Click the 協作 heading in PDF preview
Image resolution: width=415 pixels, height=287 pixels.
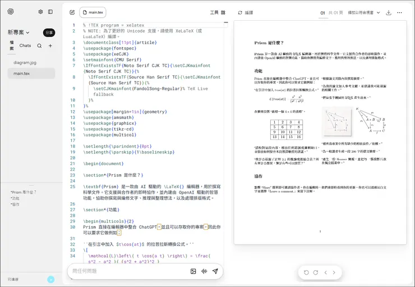[x=258, y=176]
